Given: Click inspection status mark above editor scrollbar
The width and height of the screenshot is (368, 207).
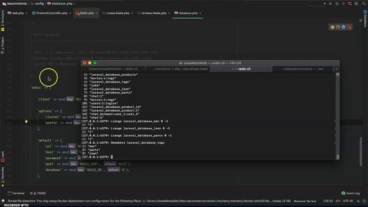Looking at the screenshot, I should click(x=361, y=21).
